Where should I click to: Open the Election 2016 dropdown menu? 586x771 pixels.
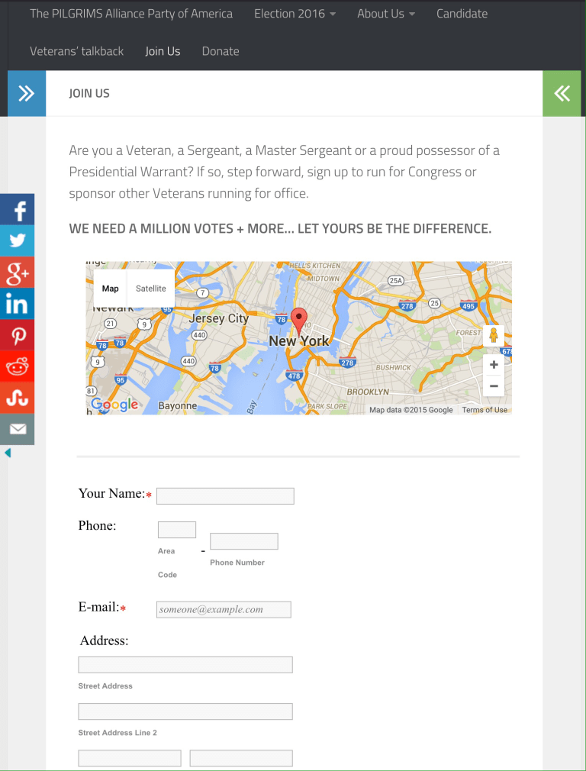(x=295, y=14)
